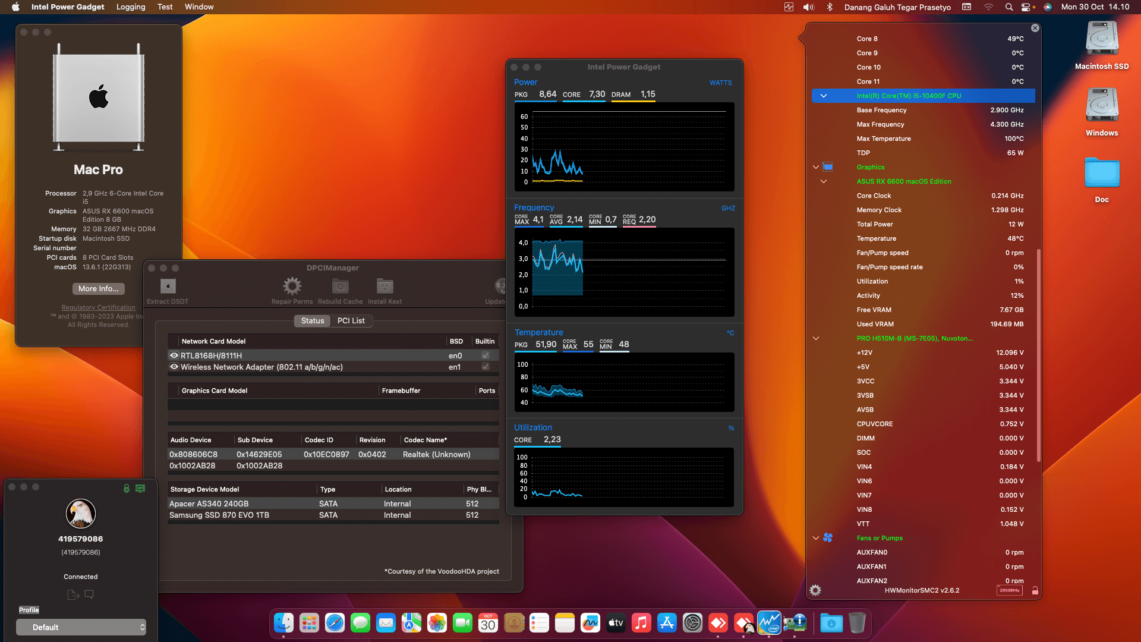Toggle eye icon for Wireless Network Adapter row
This screenshot has height=642, width=1141.
pos(174,367)
